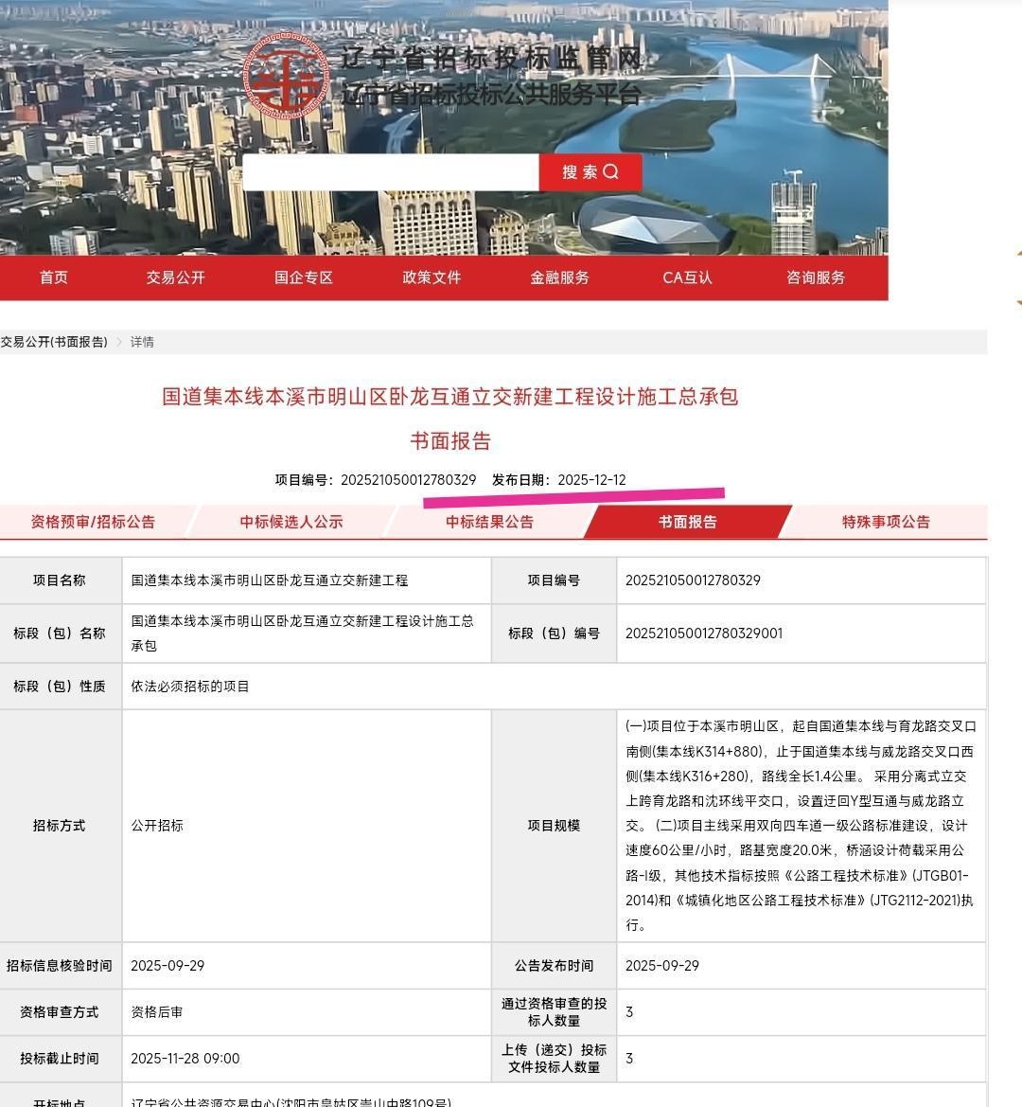
Task: Select the 金融服务 navigation item
Action: point(558,277)
